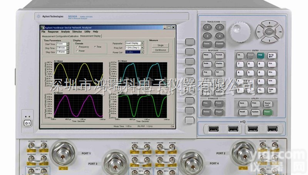
Task: Click the top softkey beside the screen
Action: 190,42
